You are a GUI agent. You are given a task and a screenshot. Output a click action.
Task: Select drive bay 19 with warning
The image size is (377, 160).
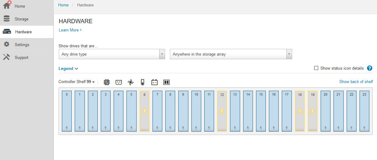313,111
